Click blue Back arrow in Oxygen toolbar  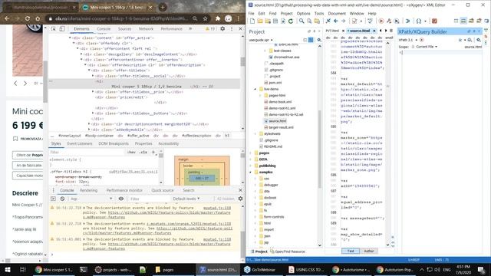tap(336, 21)
